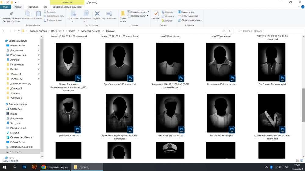Open recent locations dropdown arrow

tap(15, 31)
